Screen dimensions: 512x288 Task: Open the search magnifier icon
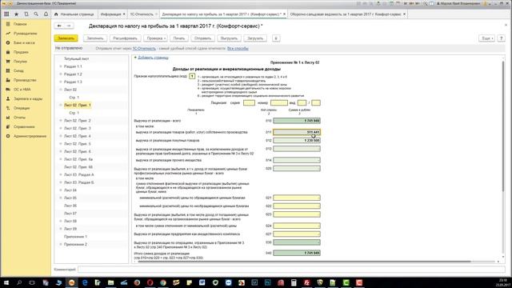36,14
